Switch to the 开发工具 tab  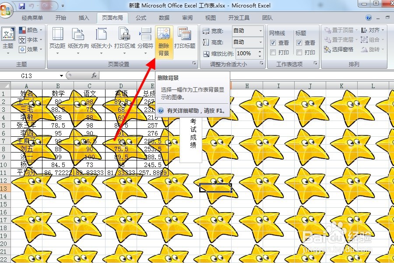coord(239,18)
